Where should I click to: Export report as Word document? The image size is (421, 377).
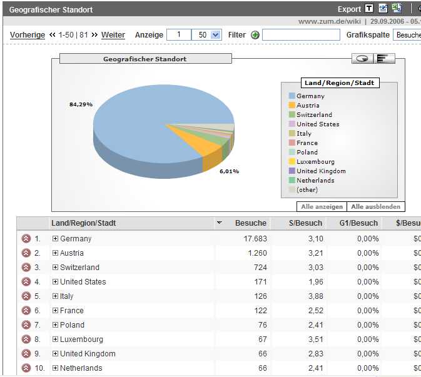click(x=383, y=9)
